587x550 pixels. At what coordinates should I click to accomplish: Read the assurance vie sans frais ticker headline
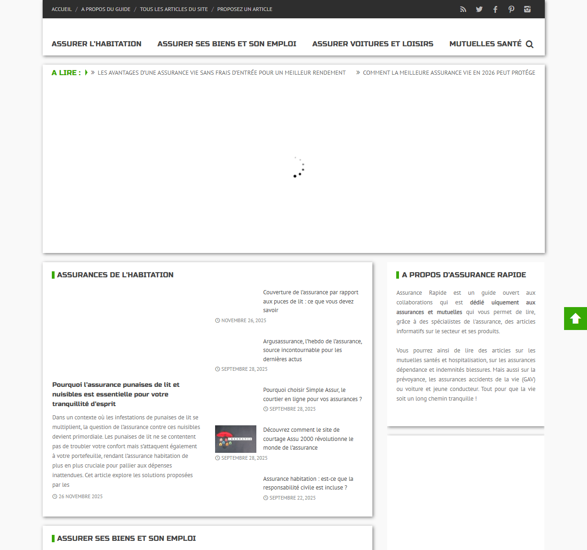tap(222, 73)
